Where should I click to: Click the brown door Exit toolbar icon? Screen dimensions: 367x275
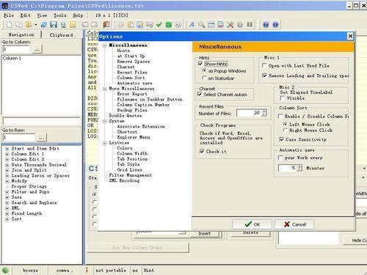click(106, 24)
